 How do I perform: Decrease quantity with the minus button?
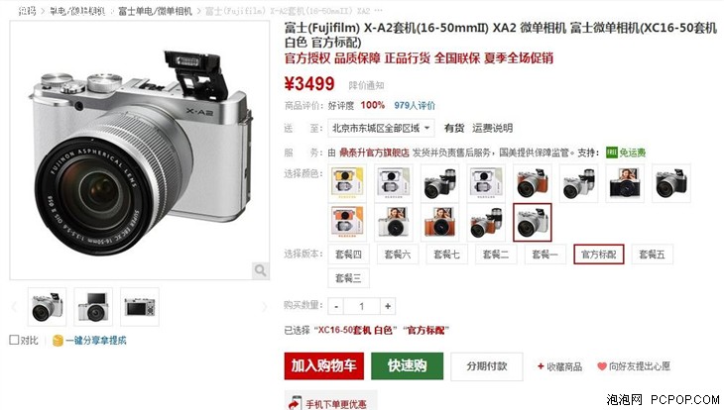pos(336,306)
